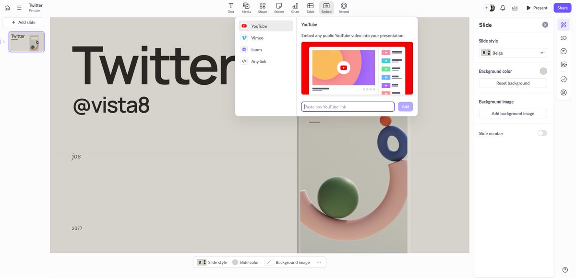Insert a Table from the toolbar
Viewport: 576px width, 278px height.
[x=311, y=8]
